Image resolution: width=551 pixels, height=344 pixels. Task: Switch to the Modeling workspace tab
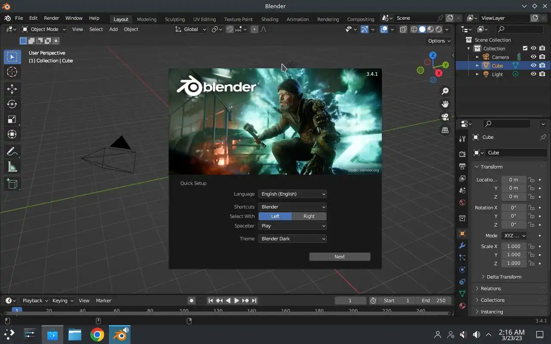[x=147, y=19]
